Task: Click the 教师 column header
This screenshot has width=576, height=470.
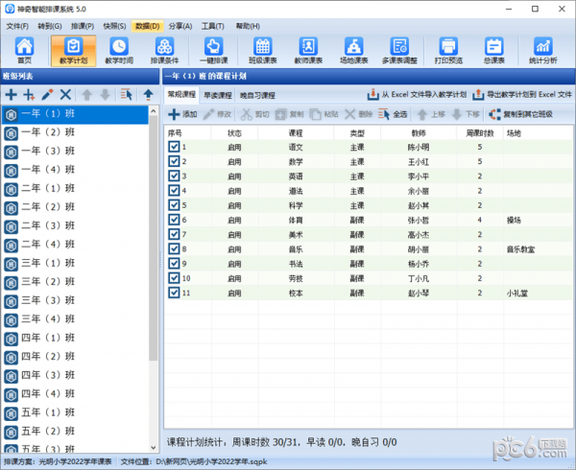Action: [419, 133]
